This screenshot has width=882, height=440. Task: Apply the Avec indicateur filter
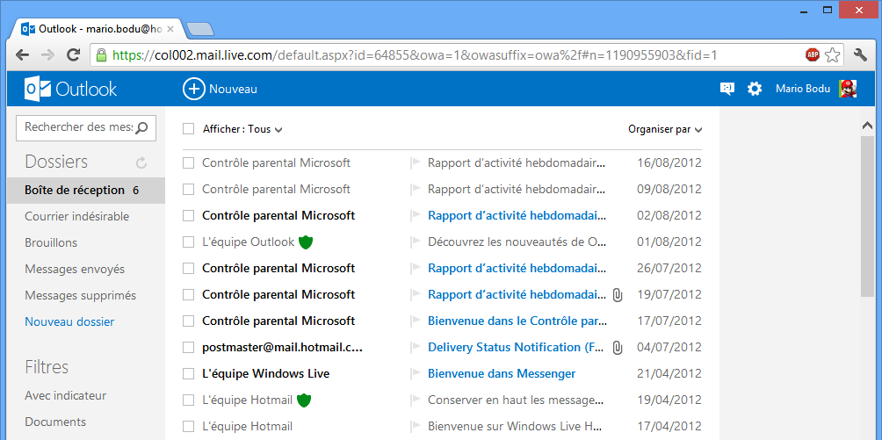66,395
